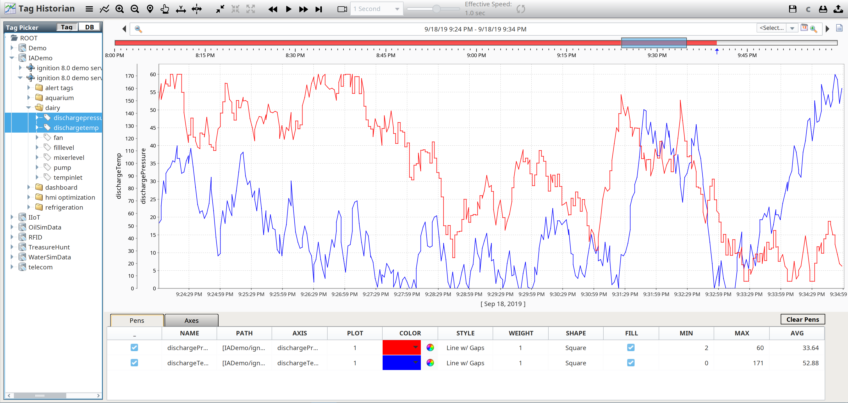
Task: Click the Y-axis horizontal stretch tool
Action: pyautogui.click(x=181, y=9)
